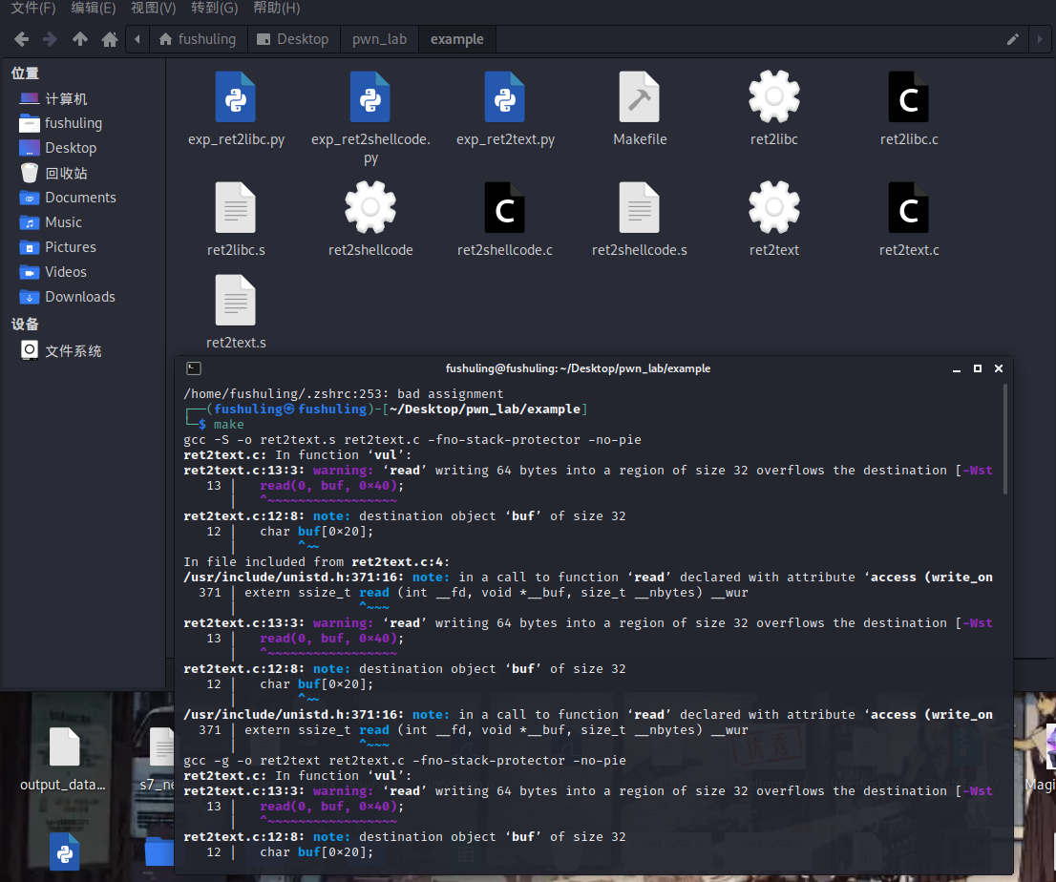Toggle path edit pencil icon
Screen dimensions: 1056x882
pyautogui.click(x=1013, y=39)
